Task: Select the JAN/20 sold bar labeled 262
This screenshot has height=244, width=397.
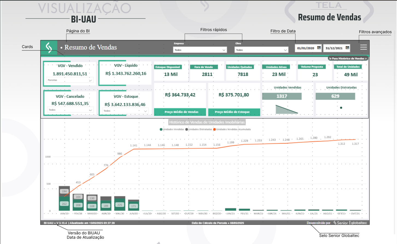Action: pyautogui.click(x=64, y=204)
